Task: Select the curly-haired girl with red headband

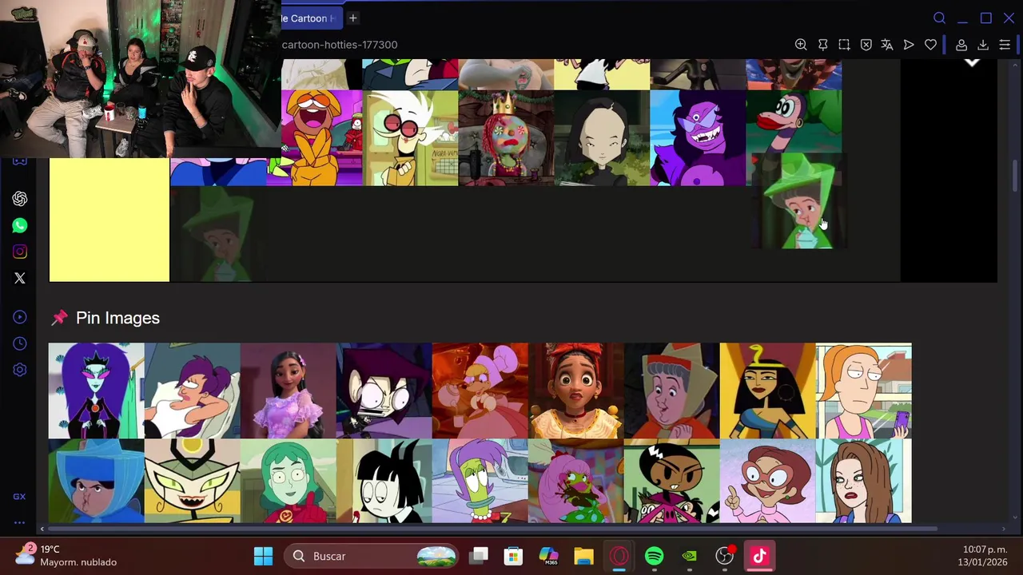Action: pyautogui.click(x=575, y=391)
